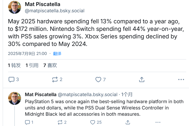Like the main post with 7 likes
189x126 pixels.
pos(98,80)
